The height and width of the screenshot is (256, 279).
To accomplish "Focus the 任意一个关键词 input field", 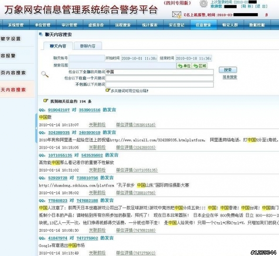I will [x=160, y=78].
